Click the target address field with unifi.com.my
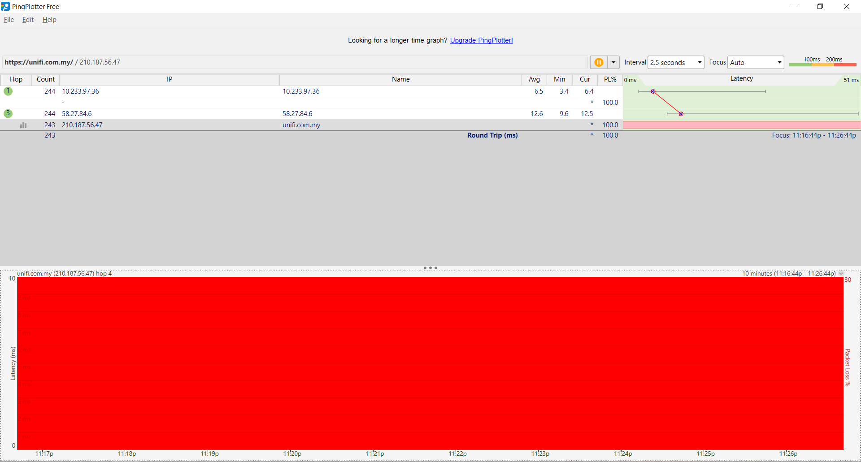861x462 pixels. [x=291, y=62]
